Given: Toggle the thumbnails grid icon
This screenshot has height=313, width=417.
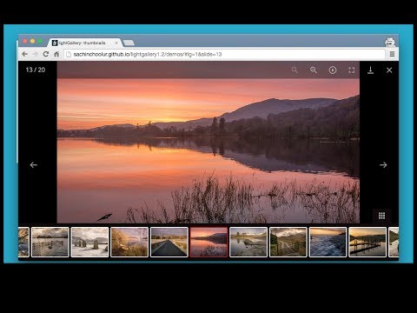Looking at the screenshot, I should (381, 216).
